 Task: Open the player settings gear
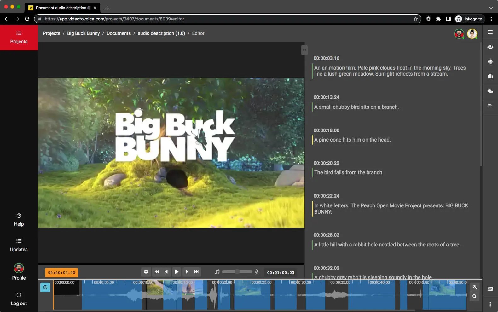(146, 272)
